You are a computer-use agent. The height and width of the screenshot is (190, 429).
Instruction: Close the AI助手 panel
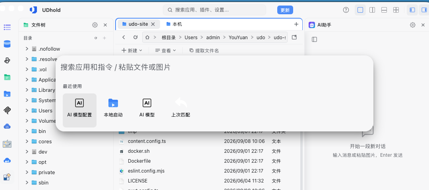pyautogui.click(x=423, y=25)
